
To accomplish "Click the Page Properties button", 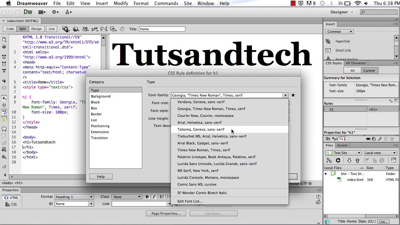I will click(x=166, y=213).
